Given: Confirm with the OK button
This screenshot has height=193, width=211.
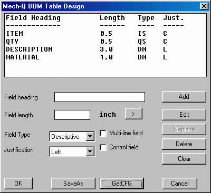Looking at the screenshot, I should pos(18,184).
